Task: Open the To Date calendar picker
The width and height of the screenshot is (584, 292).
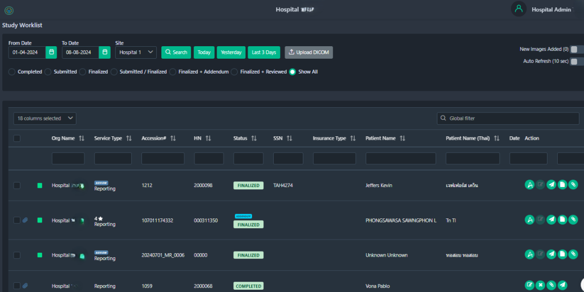Action: pos(105,52)
